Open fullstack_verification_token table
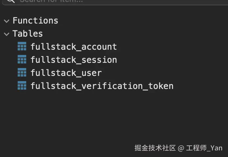Image resolution: width=228 pixels, height=157 pixels. [102, 86]
